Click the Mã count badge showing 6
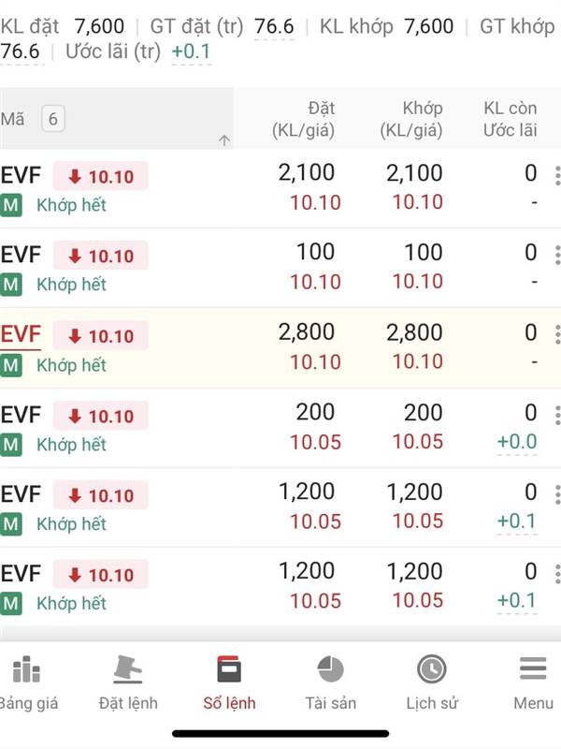Image resolution: width=561 pixels, height=749 pixels. click(x=52, y=119)
